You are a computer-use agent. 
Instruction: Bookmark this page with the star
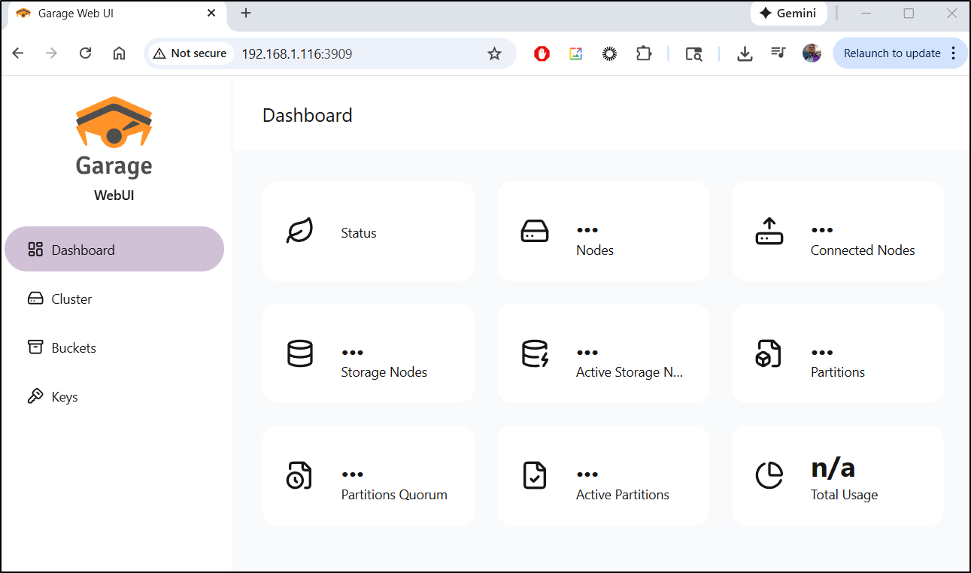coord(494,53)
